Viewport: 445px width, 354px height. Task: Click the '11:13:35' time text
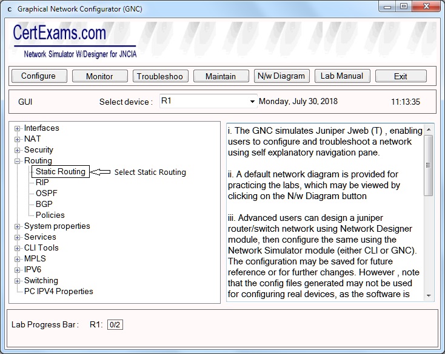(x=406, y=102)
